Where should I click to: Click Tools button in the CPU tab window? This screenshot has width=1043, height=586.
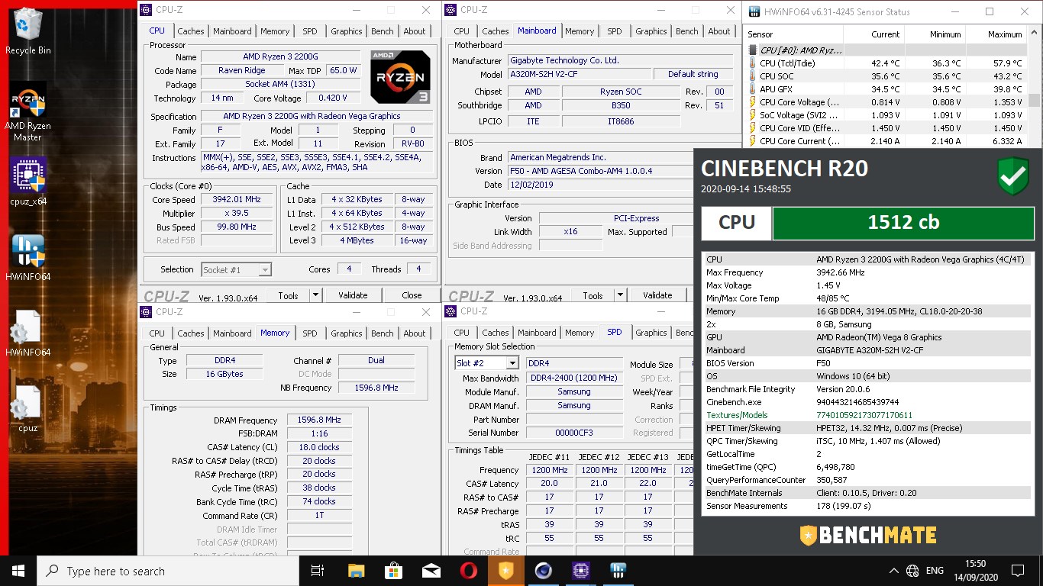pos(288,295)
